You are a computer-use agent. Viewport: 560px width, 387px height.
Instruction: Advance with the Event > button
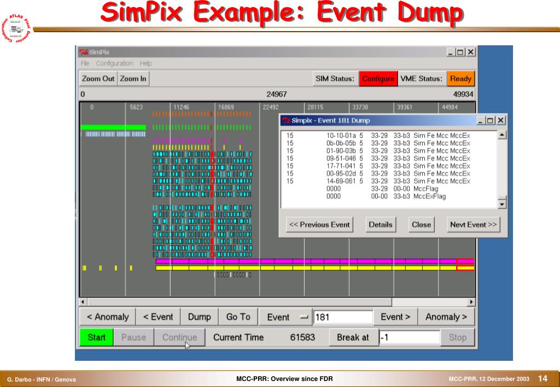[395, 317]
